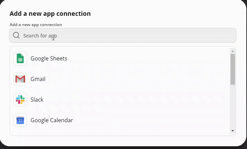Focus the Search for app field
This screenshot has height=149, width=247.
click(x=123, y=35)
